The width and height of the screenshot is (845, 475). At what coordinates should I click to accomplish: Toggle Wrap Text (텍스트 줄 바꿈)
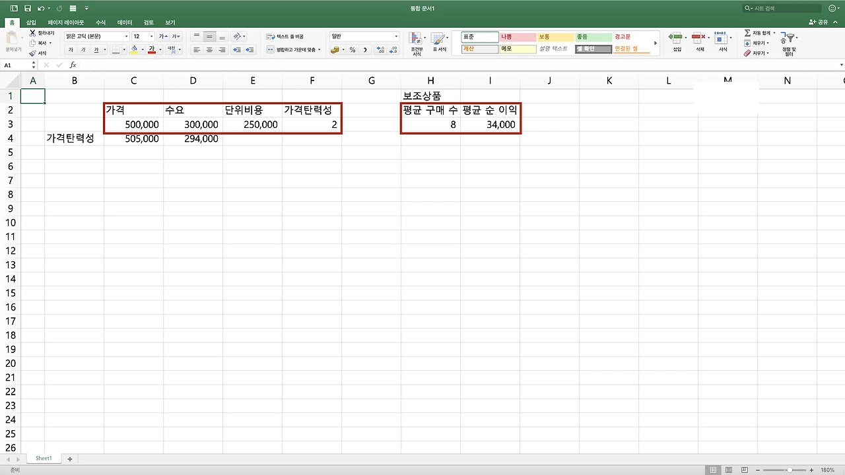click(285, 36)
